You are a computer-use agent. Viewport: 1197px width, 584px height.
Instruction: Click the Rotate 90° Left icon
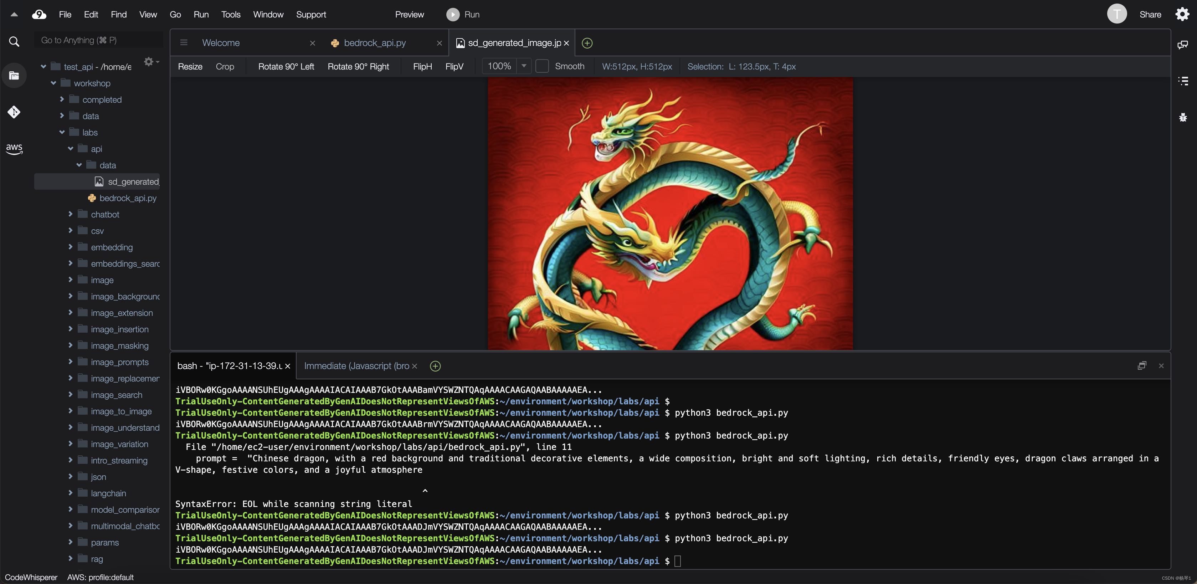point(286,66)
